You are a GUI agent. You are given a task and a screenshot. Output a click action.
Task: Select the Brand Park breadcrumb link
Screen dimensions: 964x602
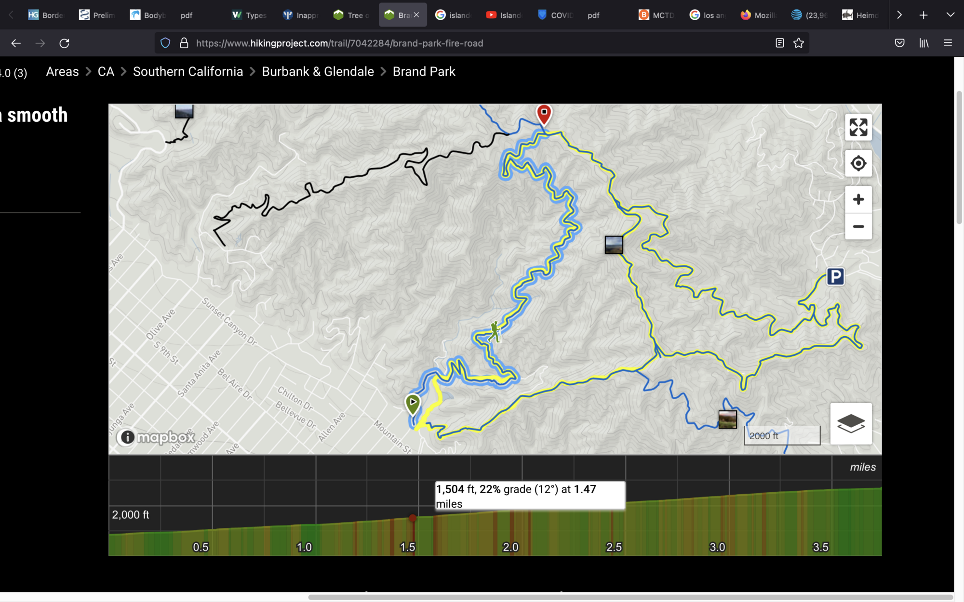click(423, 71)
